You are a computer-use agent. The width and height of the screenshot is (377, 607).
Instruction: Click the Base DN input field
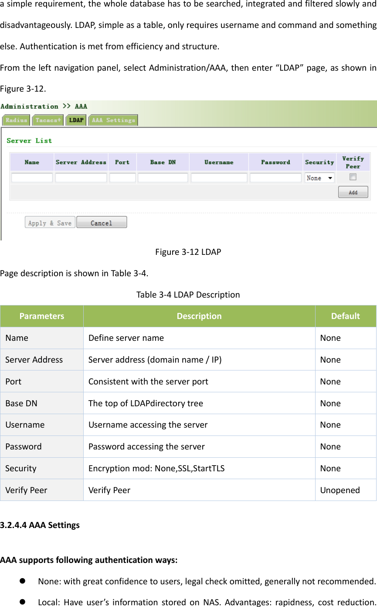click(x=162, y=177)
